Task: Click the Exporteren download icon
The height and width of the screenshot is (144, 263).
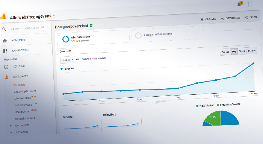Action: 222,18
